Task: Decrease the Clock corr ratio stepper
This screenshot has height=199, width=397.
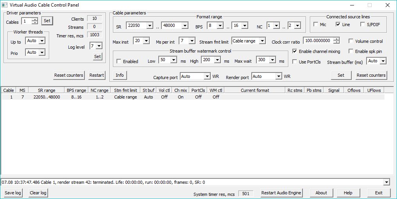Action: coord(336,42)
